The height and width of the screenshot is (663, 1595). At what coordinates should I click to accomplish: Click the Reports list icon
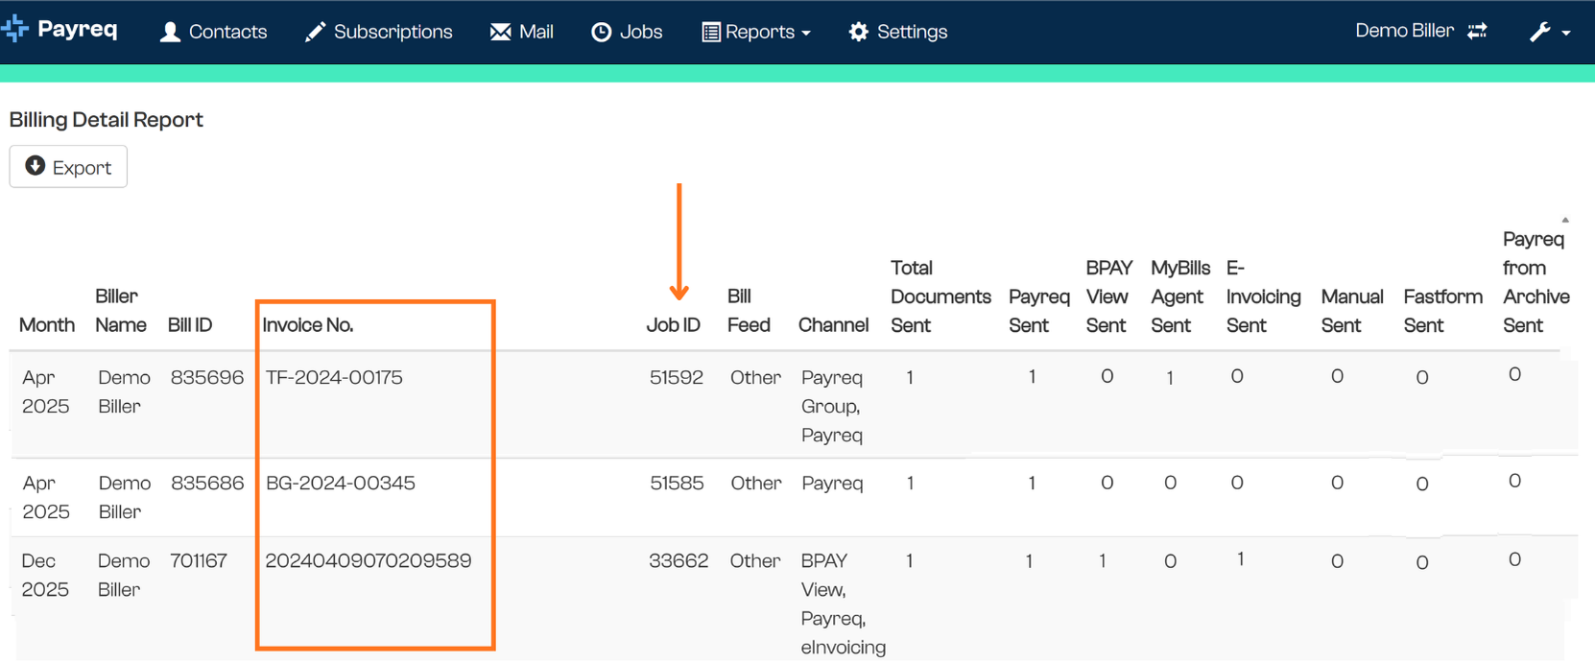(711, 32)
